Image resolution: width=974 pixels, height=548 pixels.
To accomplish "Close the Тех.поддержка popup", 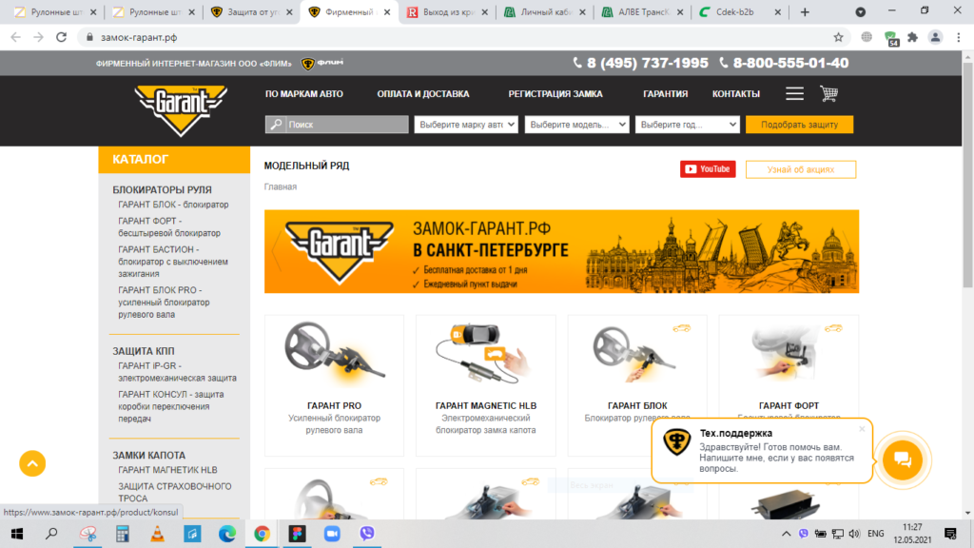I will coord(862,429).
